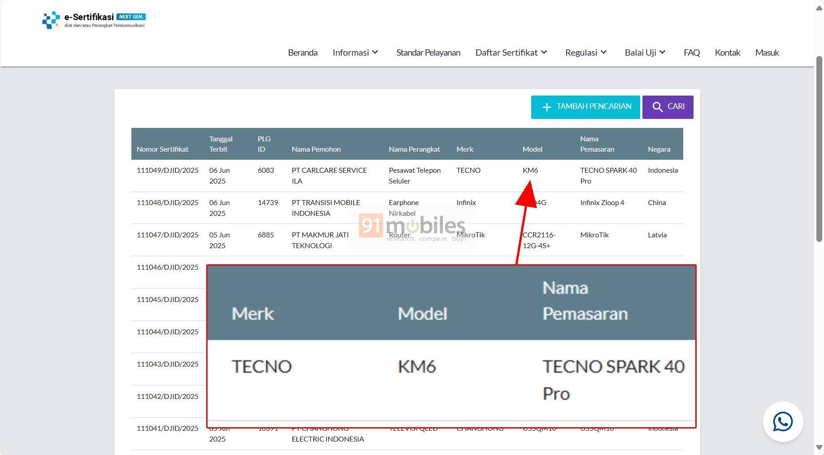Click PT CHANGHONG ELECTRIC INDONESIA applicant
The image size is (824, 455).
(328, 433)
